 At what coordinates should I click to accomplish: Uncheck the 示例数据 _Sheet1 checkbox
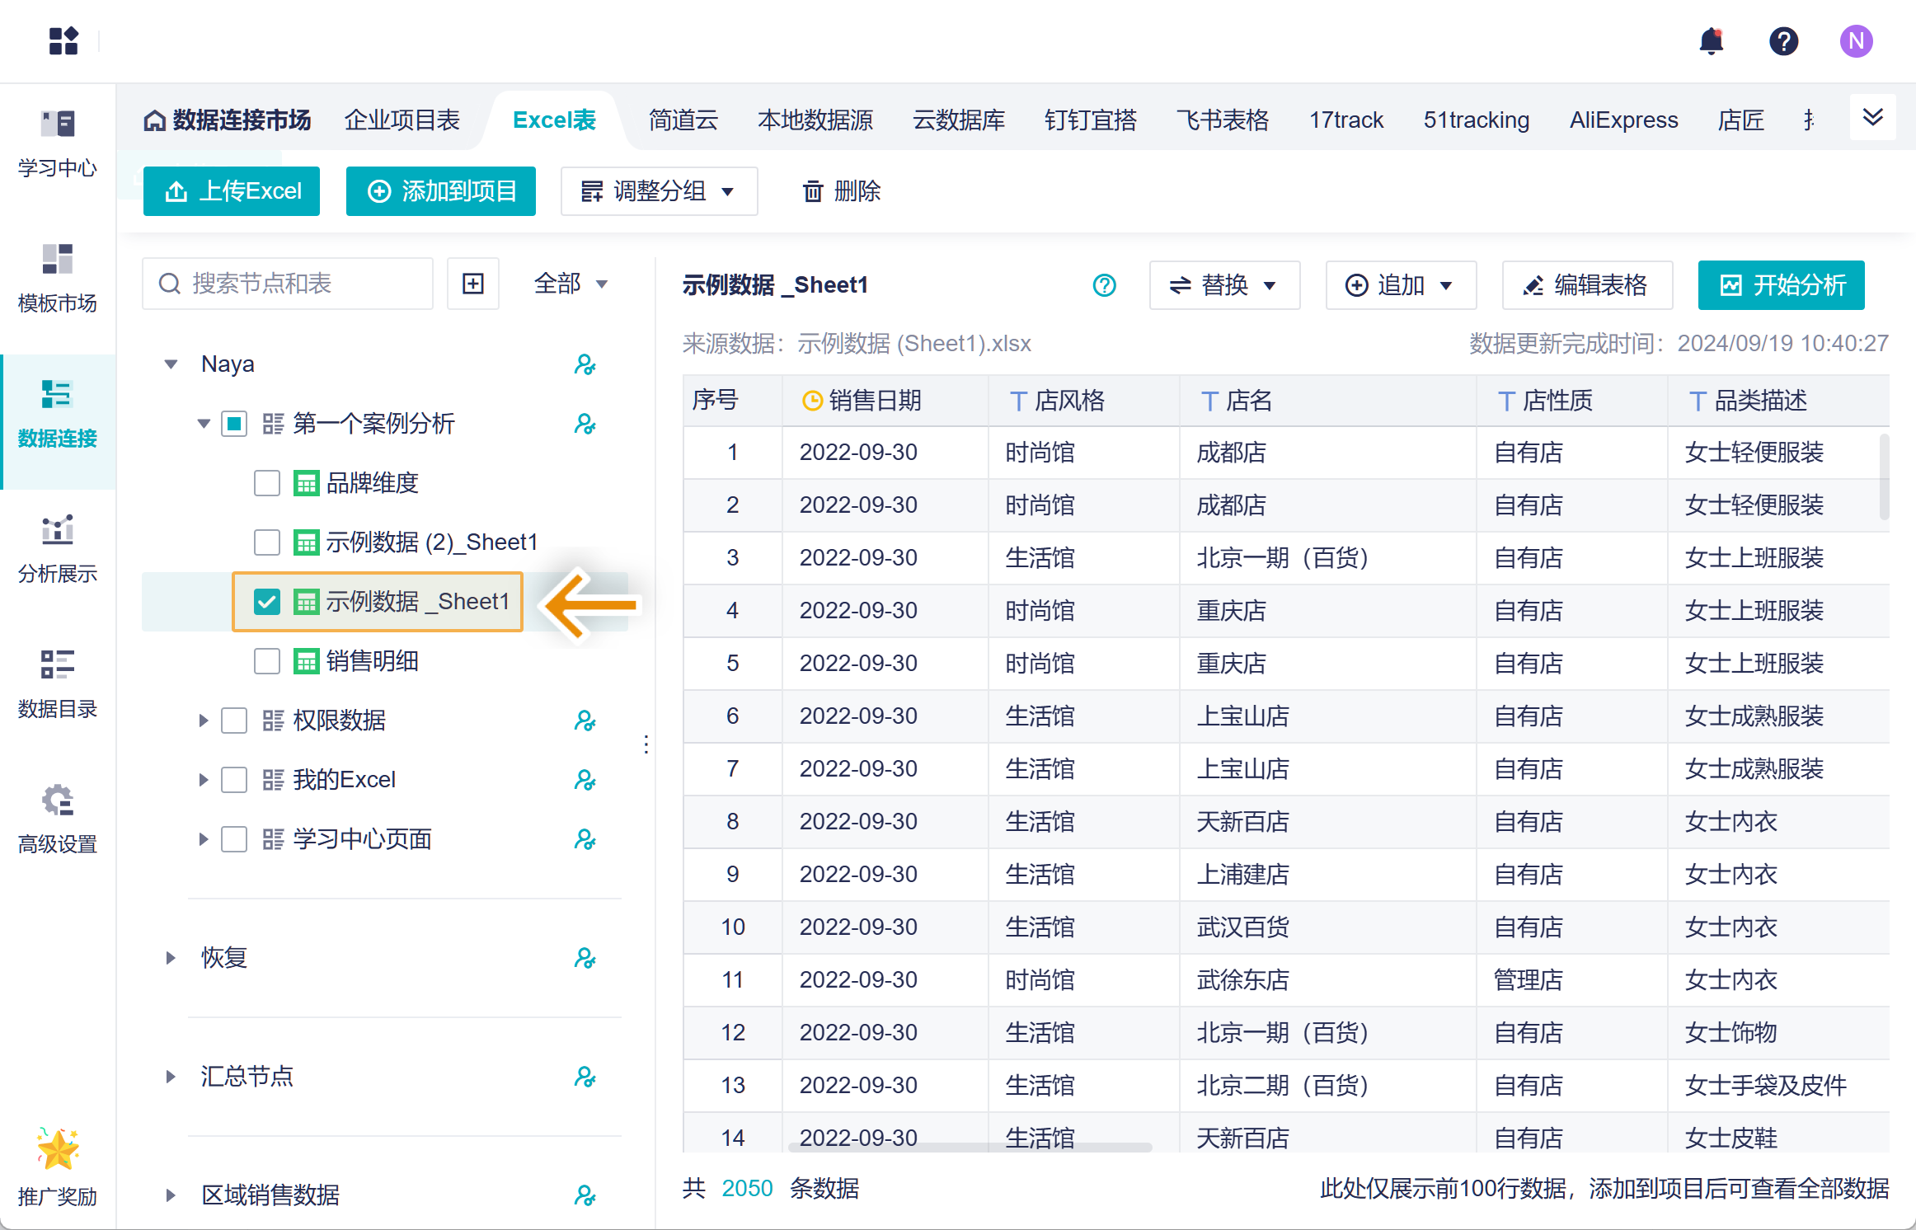(x=267, y=602)
